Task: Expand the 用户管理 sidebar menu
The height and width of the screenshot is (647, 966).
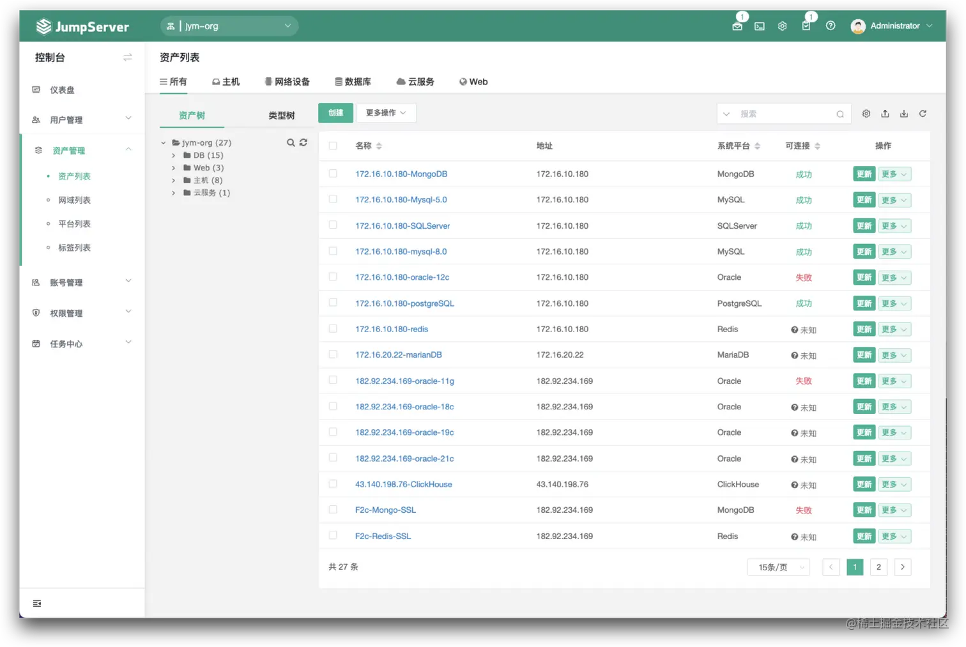Action: tap(82, 120)
